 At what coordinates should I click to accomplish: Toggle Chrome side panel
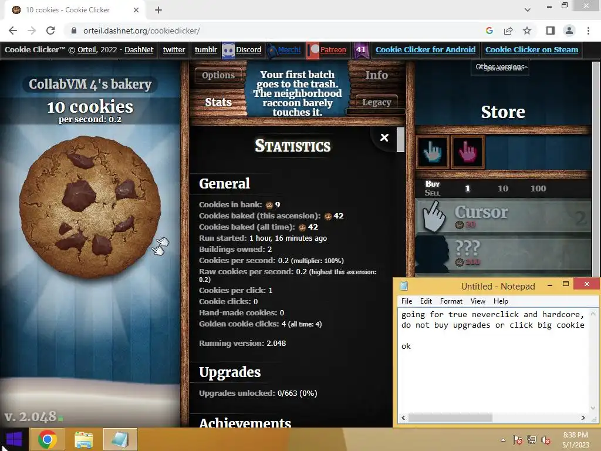point(551,31)
